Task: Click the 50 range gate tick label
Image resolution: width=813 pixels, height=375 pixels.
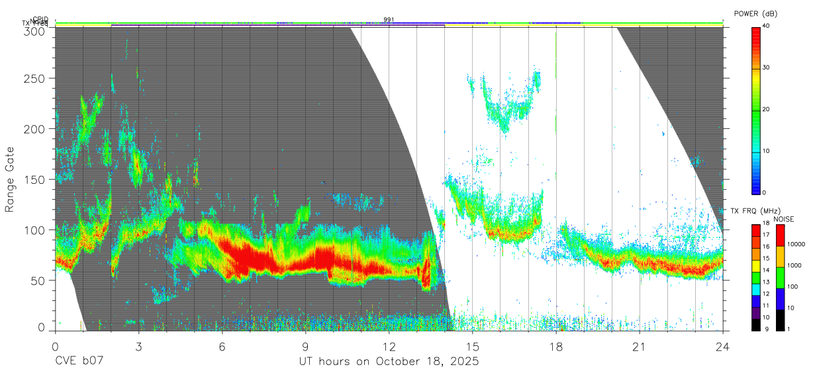Action: click(x=38, y=280)
